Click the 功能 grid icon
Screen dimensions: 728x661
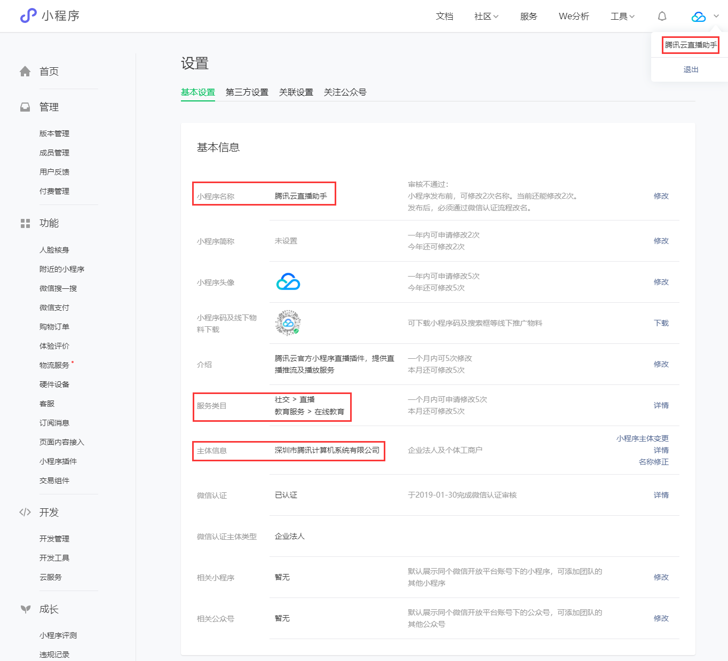25,223
